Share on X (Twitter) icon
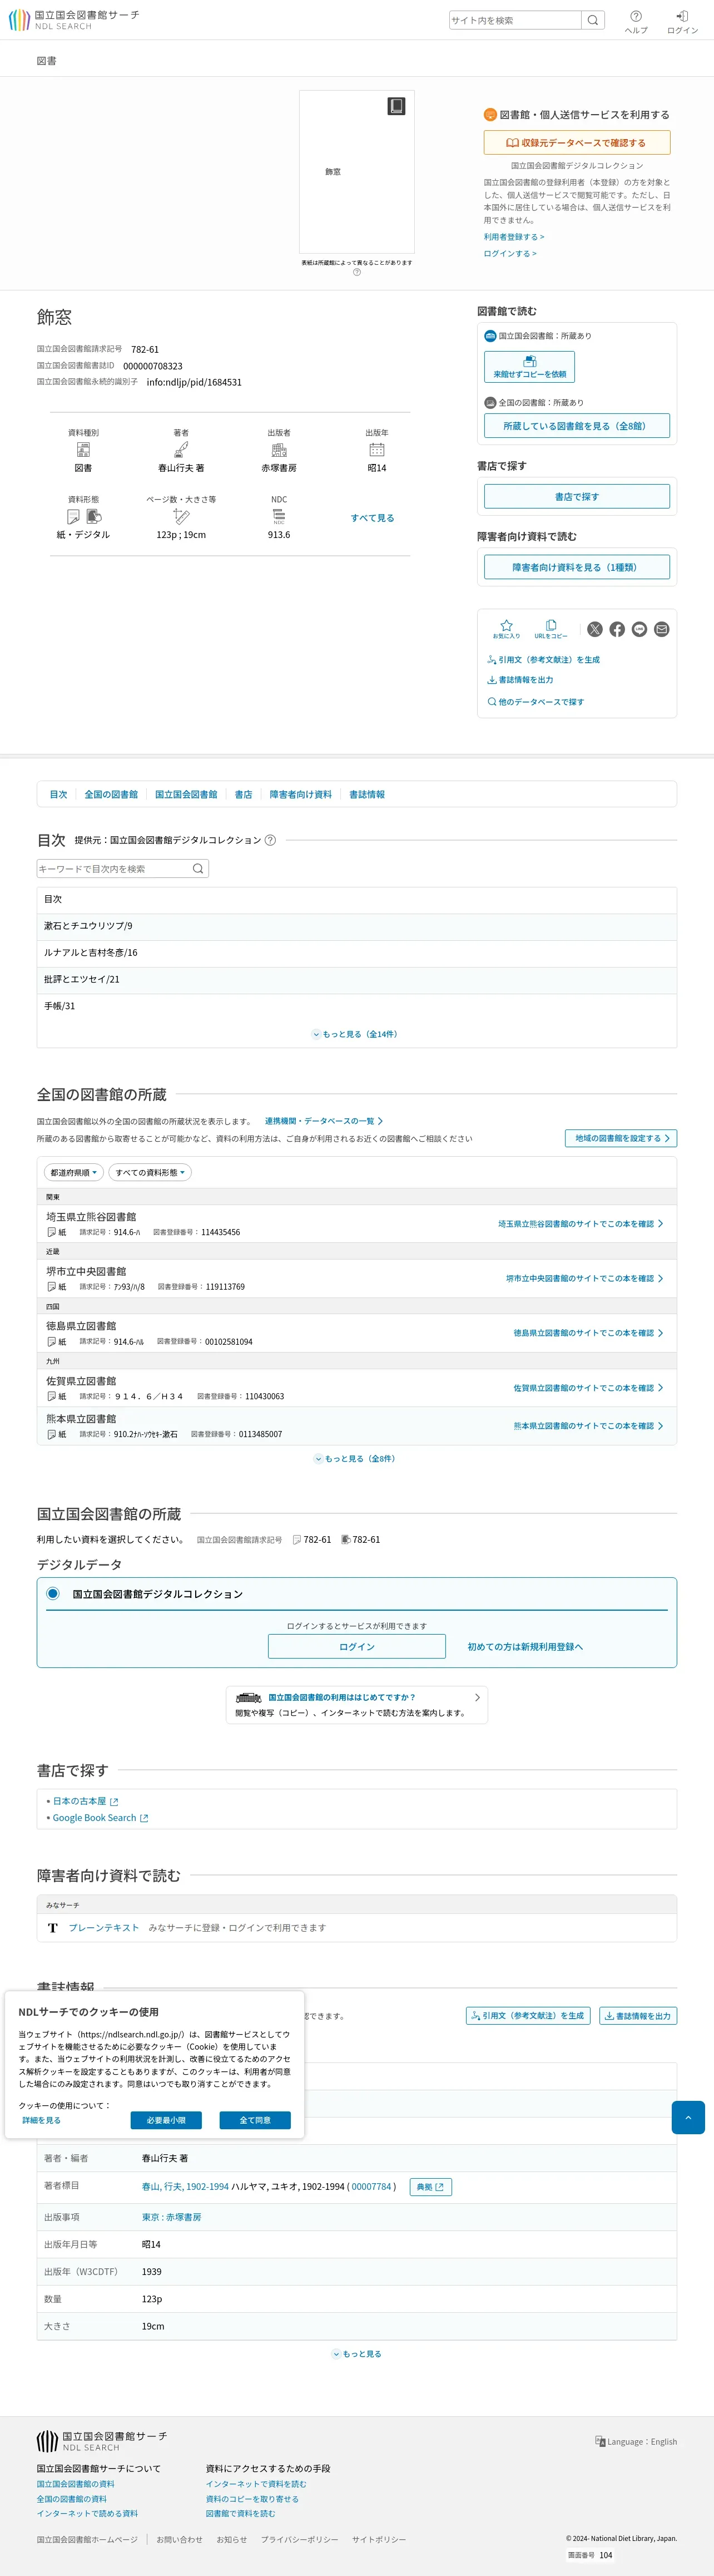This screenshot has height=2576, width=714. pos(595,629)
